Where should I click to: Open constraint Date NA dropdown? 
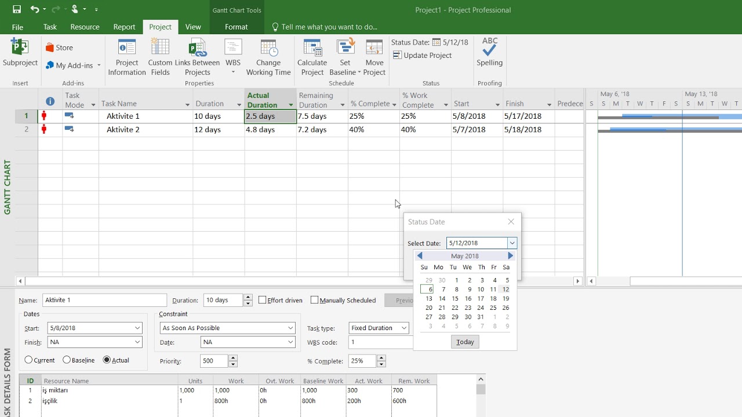click(290, 342)
